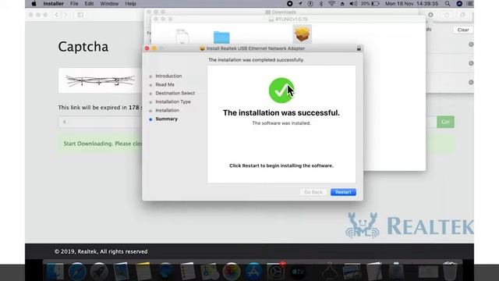Click the Safari back arrow button
This screenshot has width=499, height=281.
coord(56,15)
